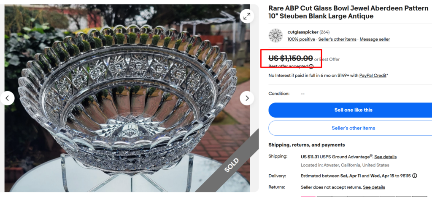The image size is (432, 197).
Task: Advance to the next product photo
Action: (x=247, y=98)
